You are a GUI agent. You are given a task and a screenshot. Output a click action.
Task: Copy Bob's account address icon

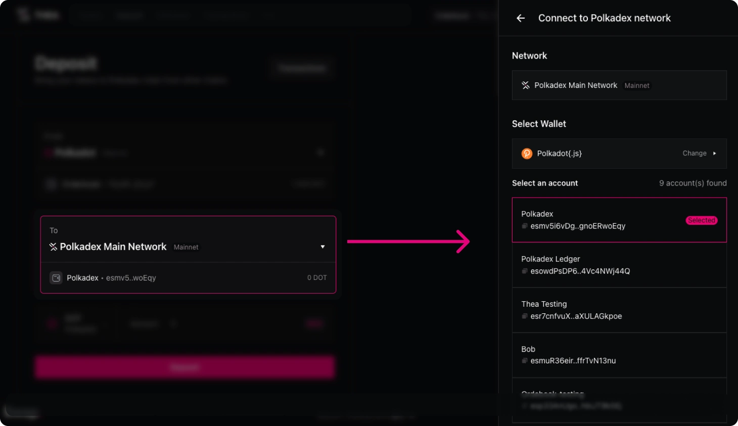[x=525, y=361]
